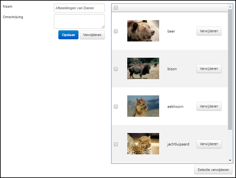
Task: Open the squirrel thumbnail image
Action: (x=143, y=106)
